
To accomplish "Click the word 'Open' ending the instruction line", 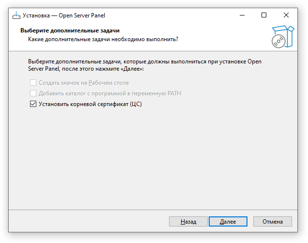I will pos(254,61).
